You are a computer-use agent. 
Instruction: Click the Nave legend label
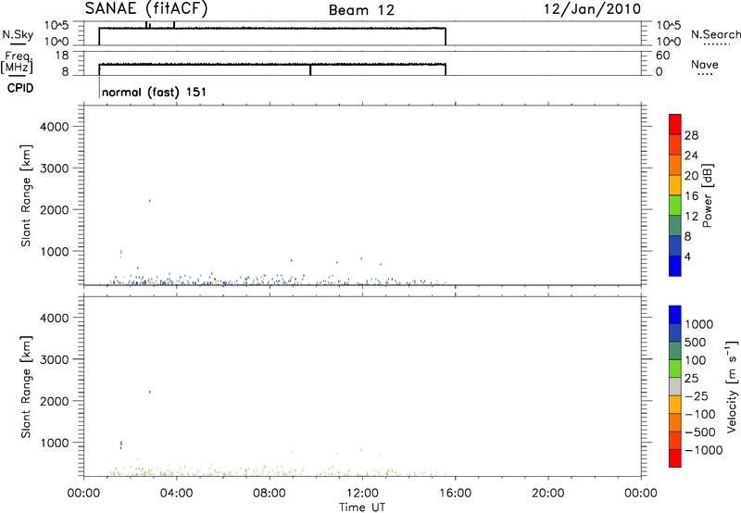[705, 65]
